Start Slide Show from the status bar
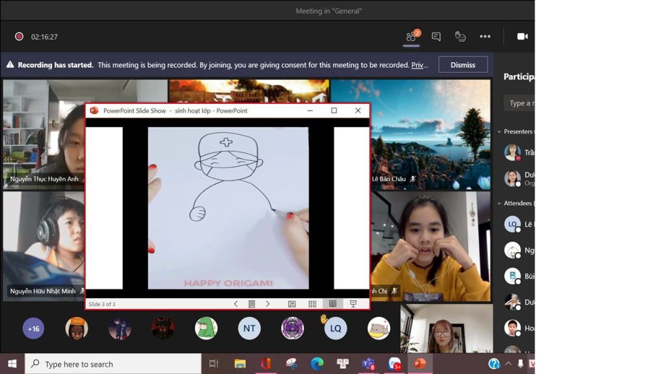Screen dimensions: 666x374 [353, 304]
